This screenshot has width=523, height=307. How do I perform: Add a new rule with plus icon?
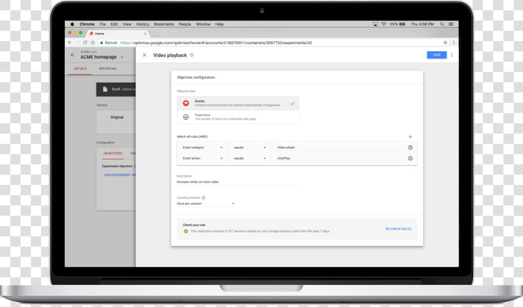pyautogui.click(x=410, y=136)
